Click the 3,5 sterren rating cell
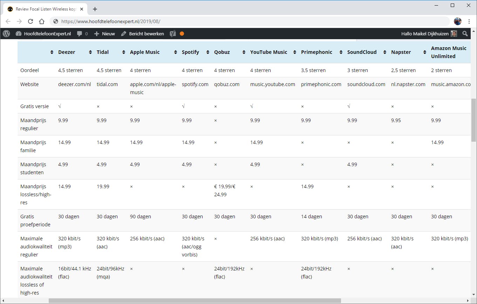This screenshot has width=477, height=304. point(313,70)
